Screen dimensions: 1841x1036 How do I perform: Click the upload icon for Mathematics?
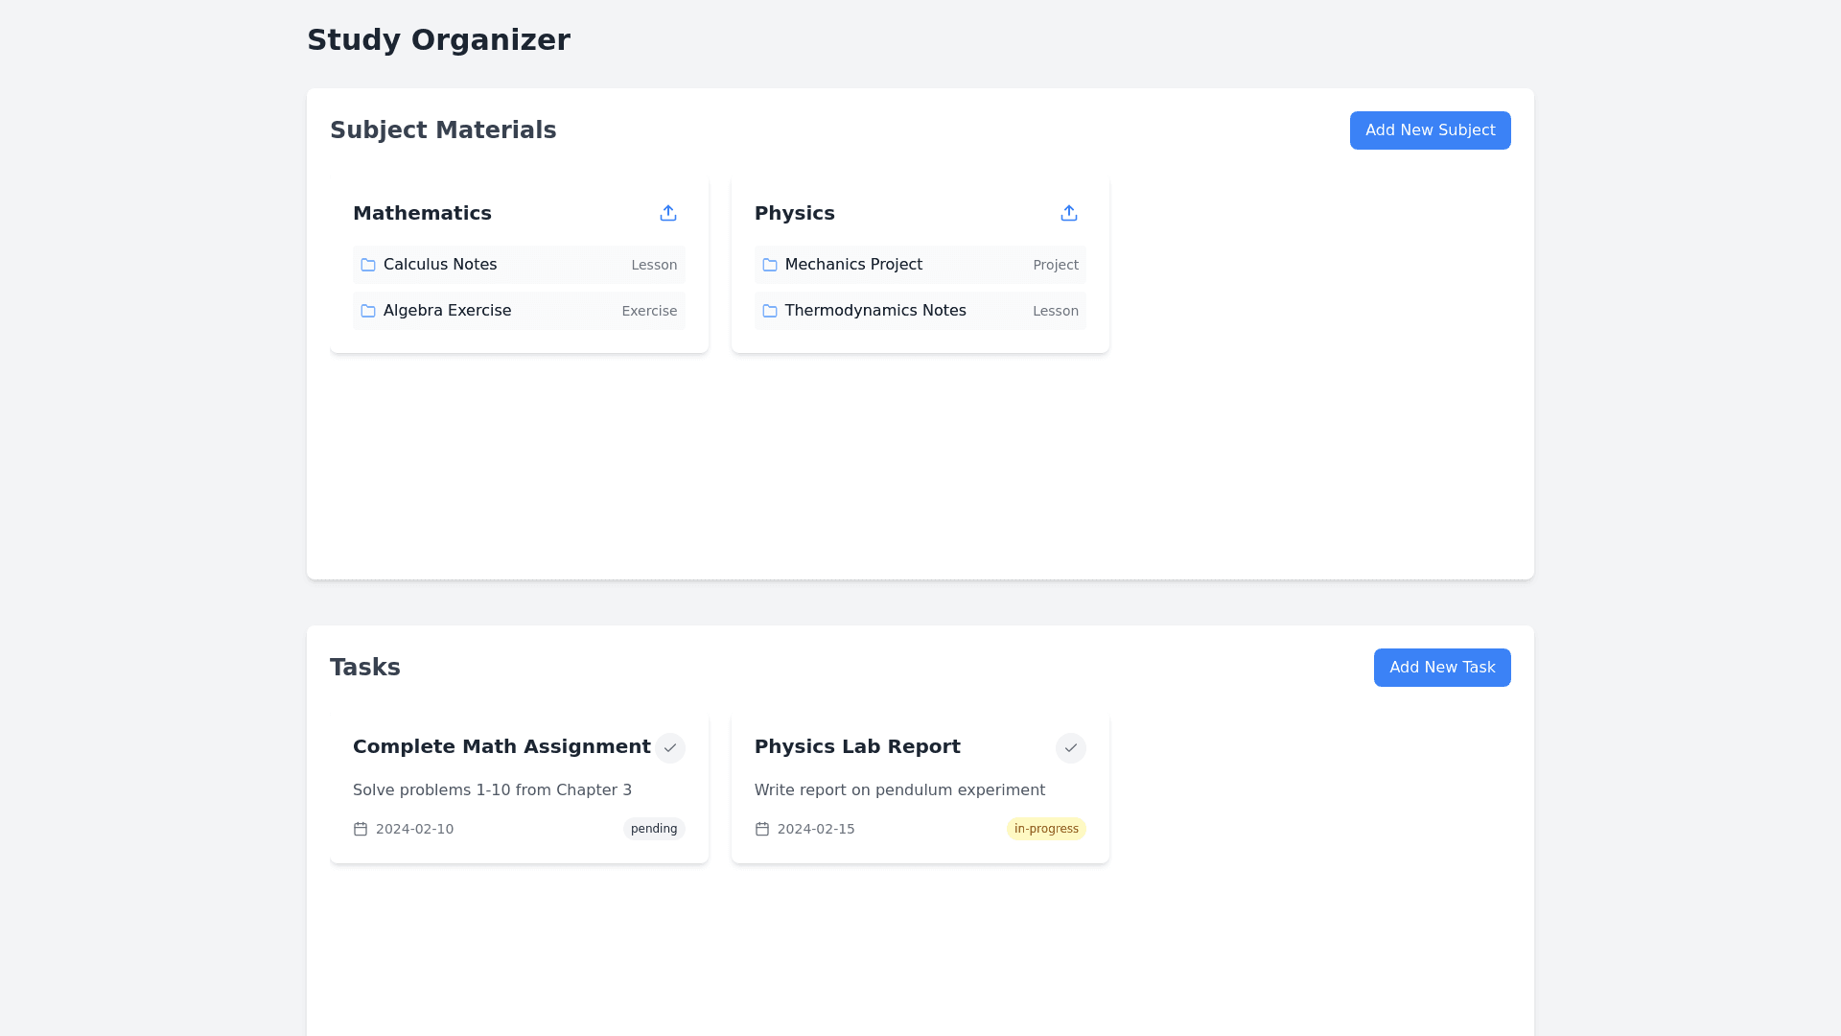point(668,213)
